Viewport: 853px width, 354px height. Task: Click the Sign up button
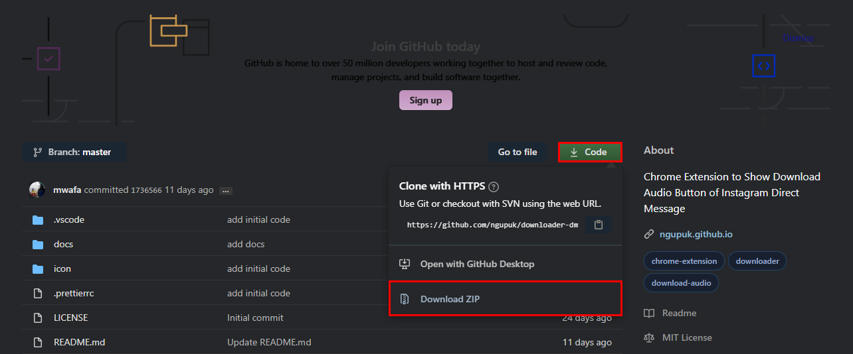425,100
